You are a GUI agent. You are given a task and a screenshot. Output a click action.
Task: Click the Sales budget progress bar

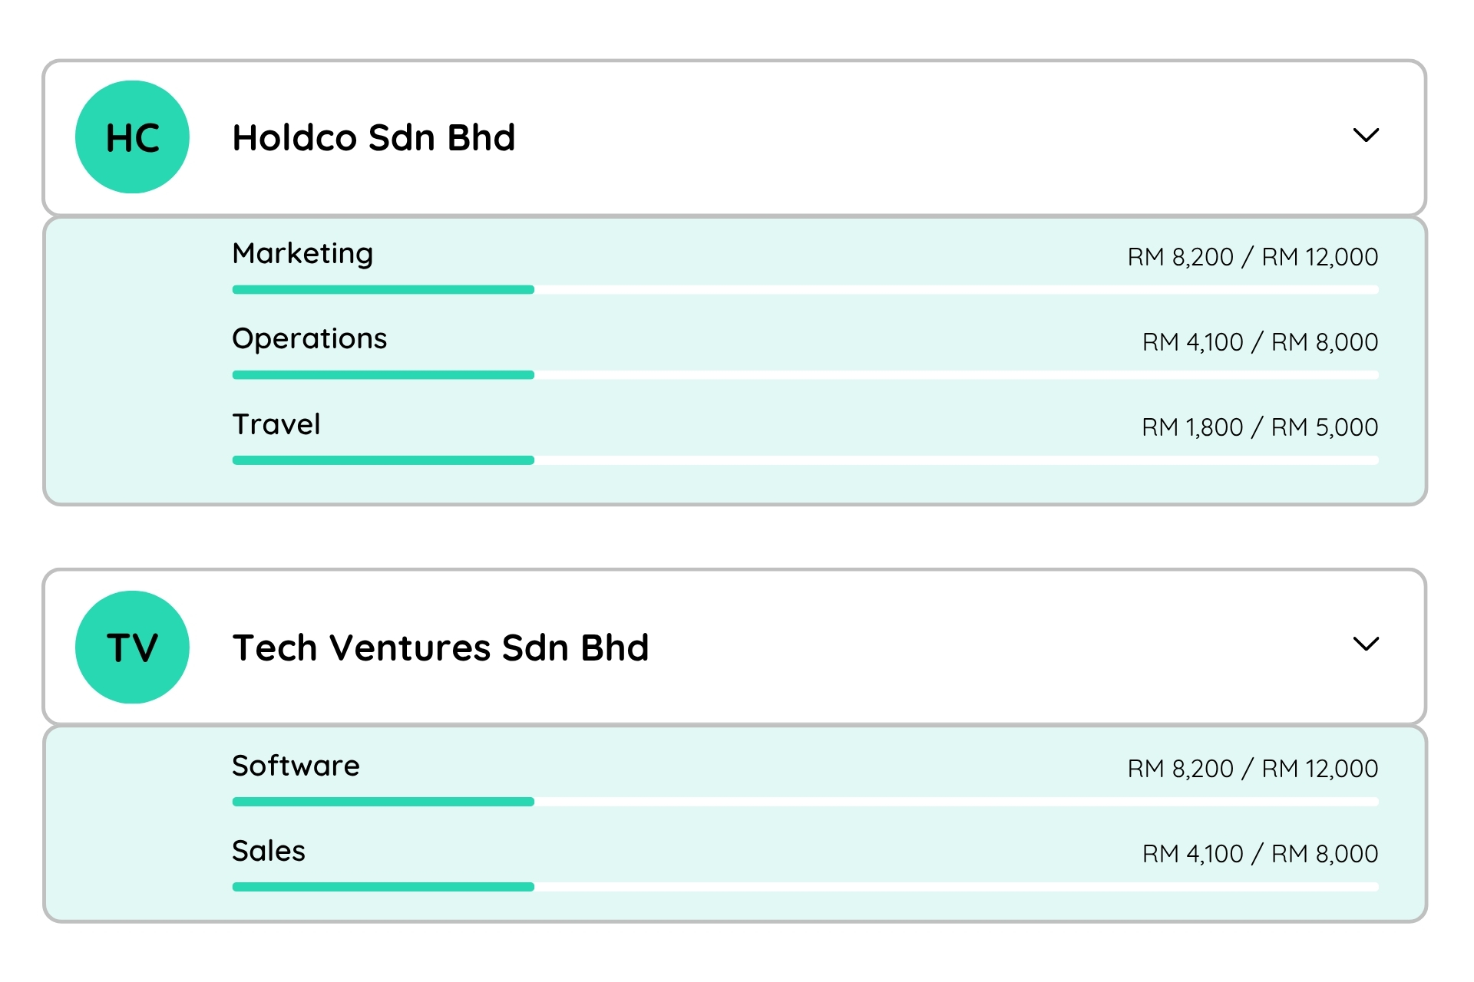[805, 887]
